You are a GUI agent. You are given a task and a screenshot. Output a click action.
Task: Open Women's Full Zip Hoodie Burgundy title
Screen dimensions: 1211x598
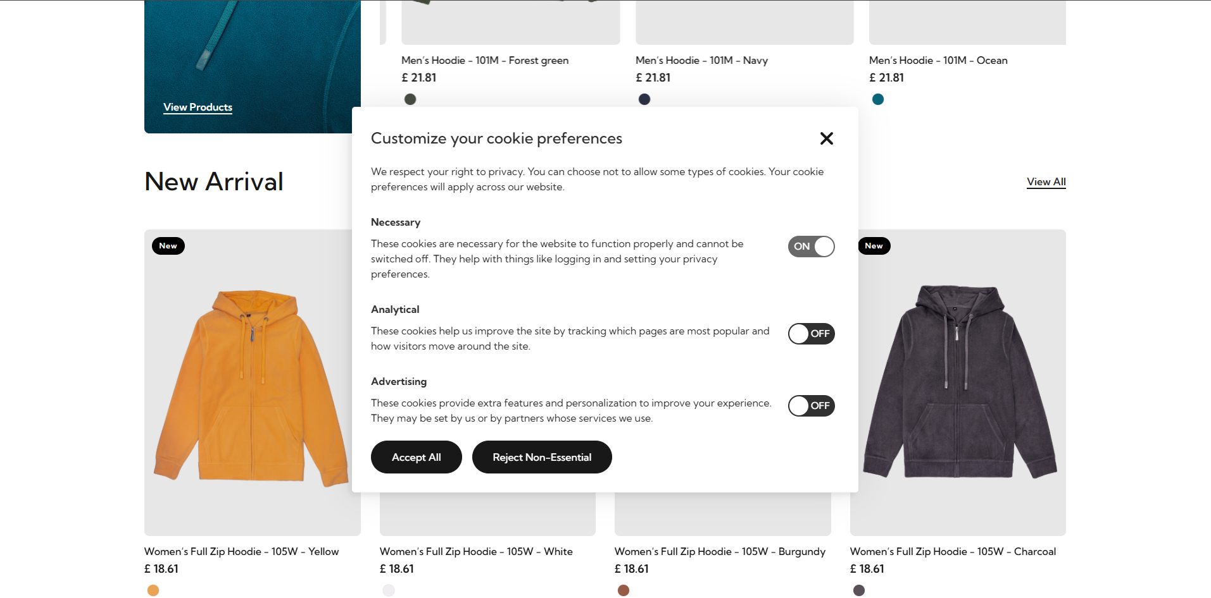click(x=720, y=552)
